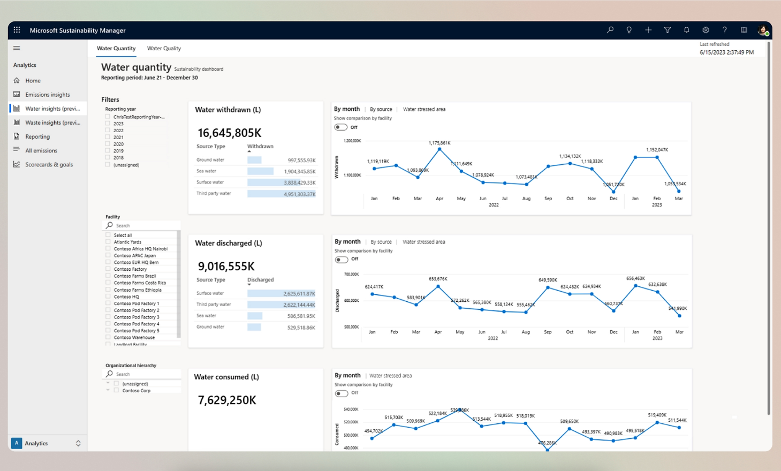
Task: Click the Organizational hierarchy search magnifier icon
Action: pyautogui.click(x=109, y=374)
